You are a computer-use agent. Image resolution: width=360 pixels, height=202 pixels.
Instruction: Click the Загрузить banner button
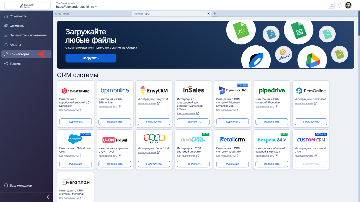coord(91,58)
